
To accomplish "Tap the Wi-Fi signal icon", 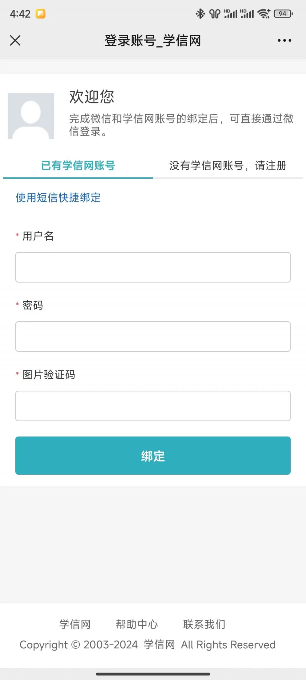I will tap(264, 14).
